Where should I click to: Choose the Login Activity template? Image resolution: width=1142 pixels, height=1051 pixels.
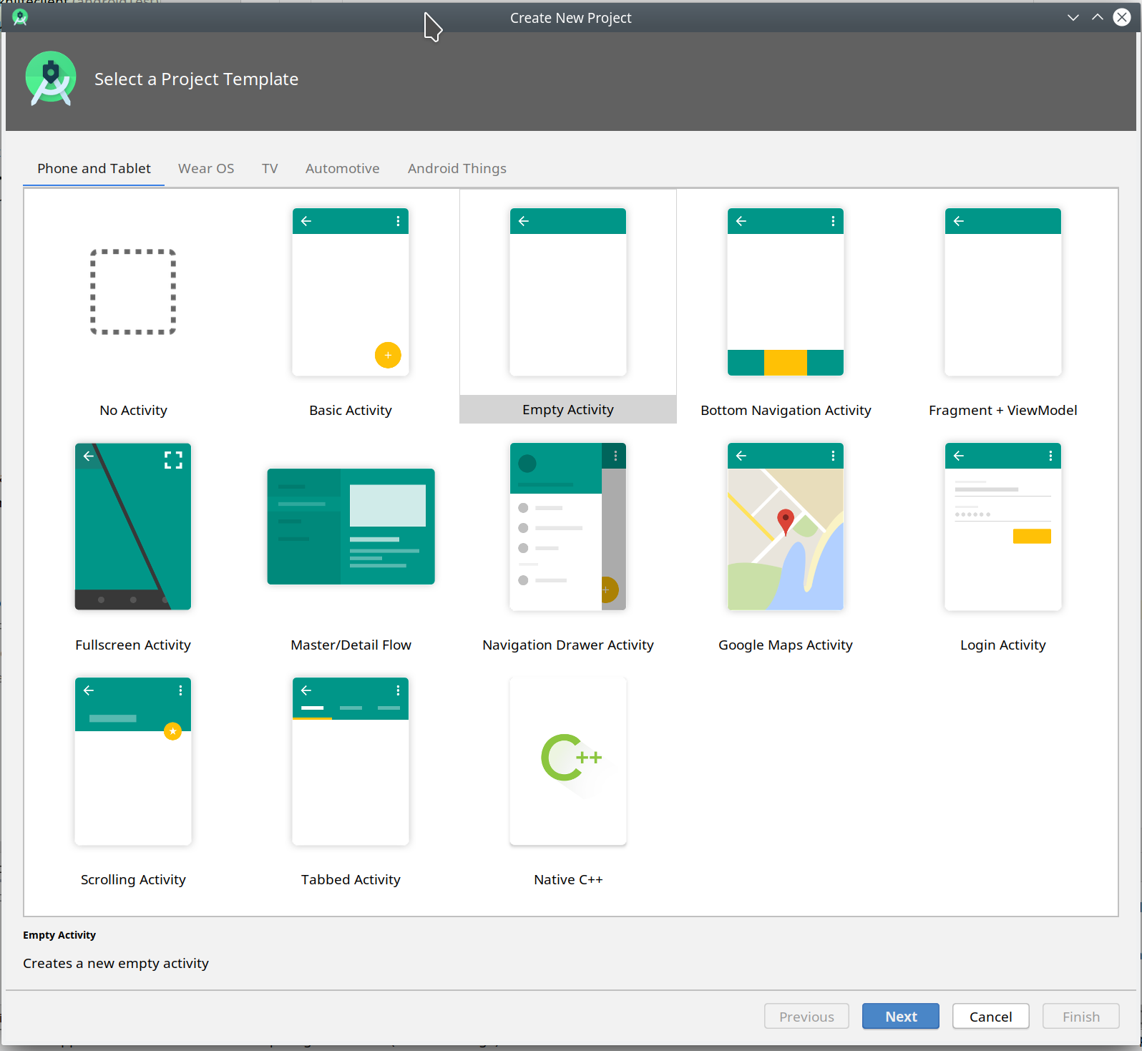point(1002,527)
